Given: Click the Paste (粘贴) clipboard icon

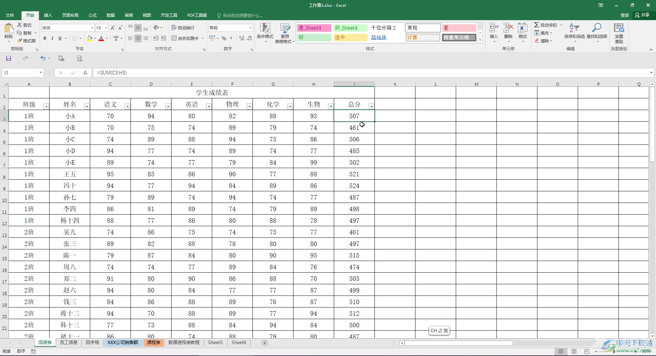Looking at the screenshot, I should tap(9, 29).
